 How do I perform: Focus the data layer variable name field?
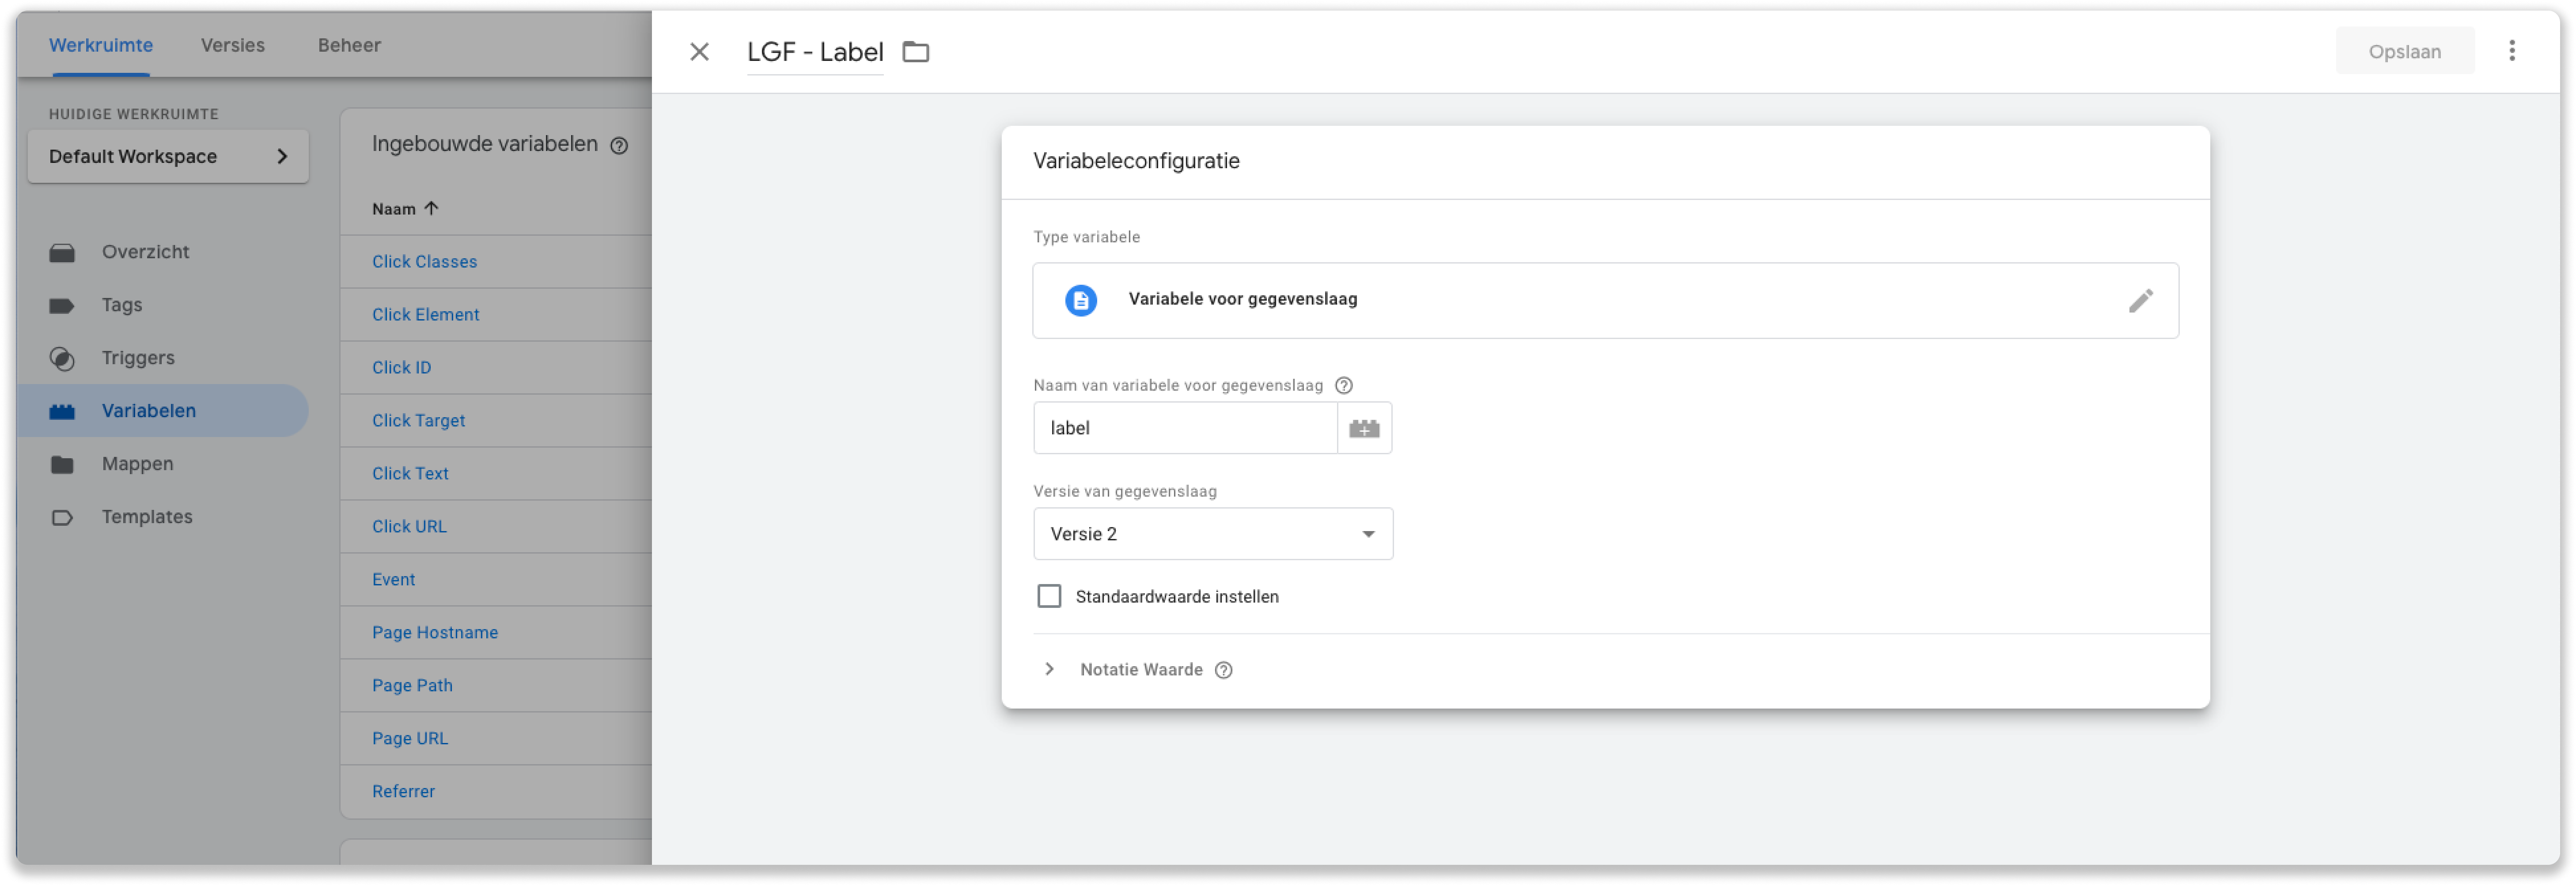click(1185, 428)
